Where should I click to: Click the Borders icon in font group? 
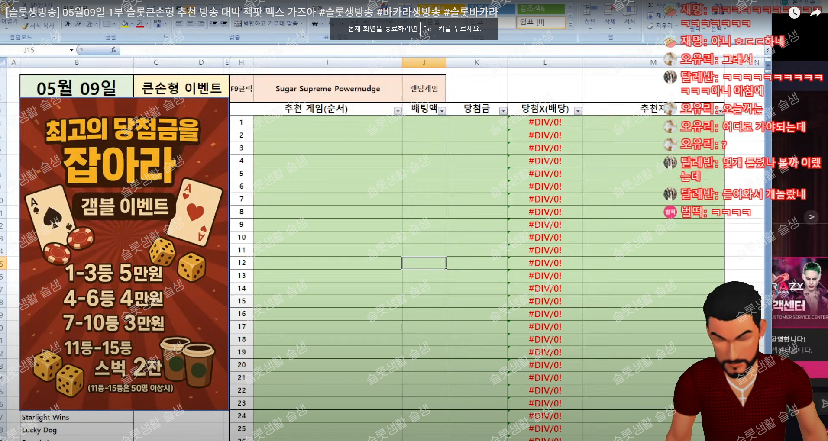107,24
